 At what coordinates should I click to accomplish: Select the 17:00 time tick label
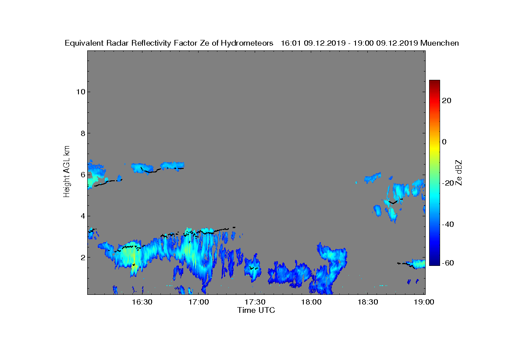[x=199, y=302]
